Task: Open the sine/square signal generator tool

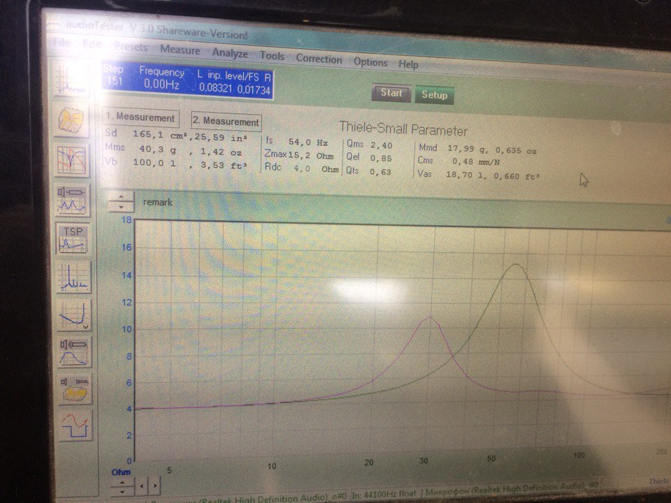Action: (75, 425)
